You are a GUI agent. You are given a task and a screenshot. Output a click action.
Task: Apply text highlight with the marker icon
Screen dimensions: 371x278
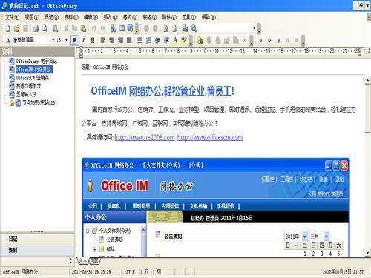coord(184,40)
